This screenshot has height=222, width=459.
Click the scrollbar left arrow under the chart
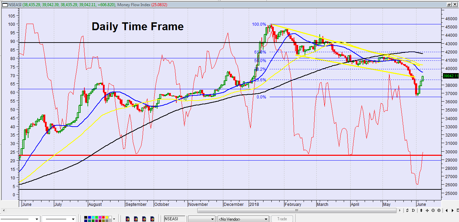point(3,210)
